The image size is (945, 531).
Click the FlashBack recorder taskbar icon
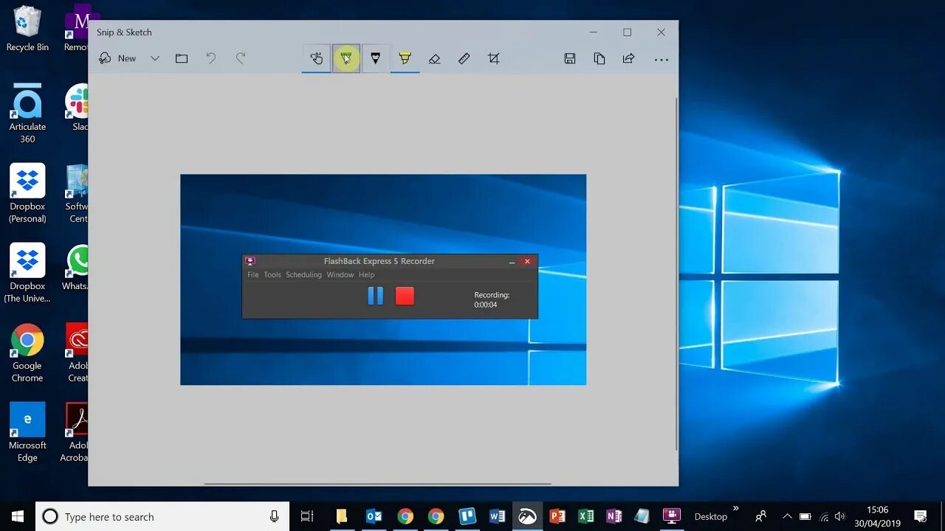[671, 516]
